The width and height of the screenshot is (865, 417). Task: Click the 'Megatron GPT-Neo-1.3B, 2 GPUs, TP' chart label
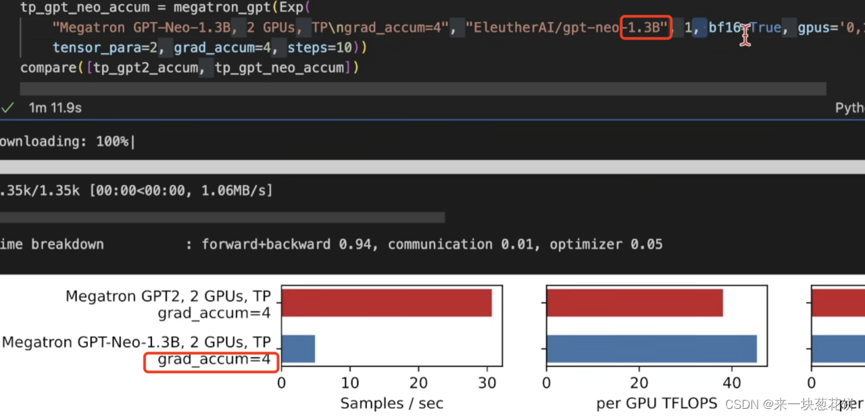pos(137,342)
